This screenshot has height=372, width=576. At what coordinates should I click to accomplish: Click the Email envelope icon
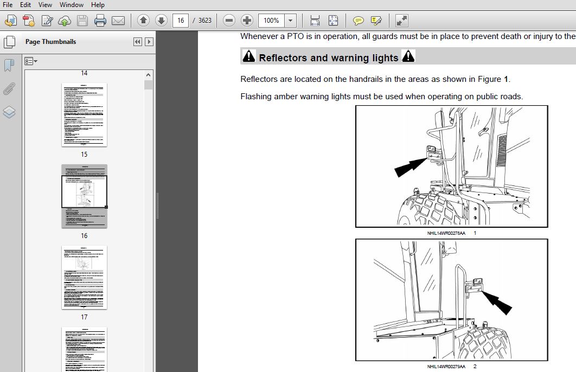118,21
